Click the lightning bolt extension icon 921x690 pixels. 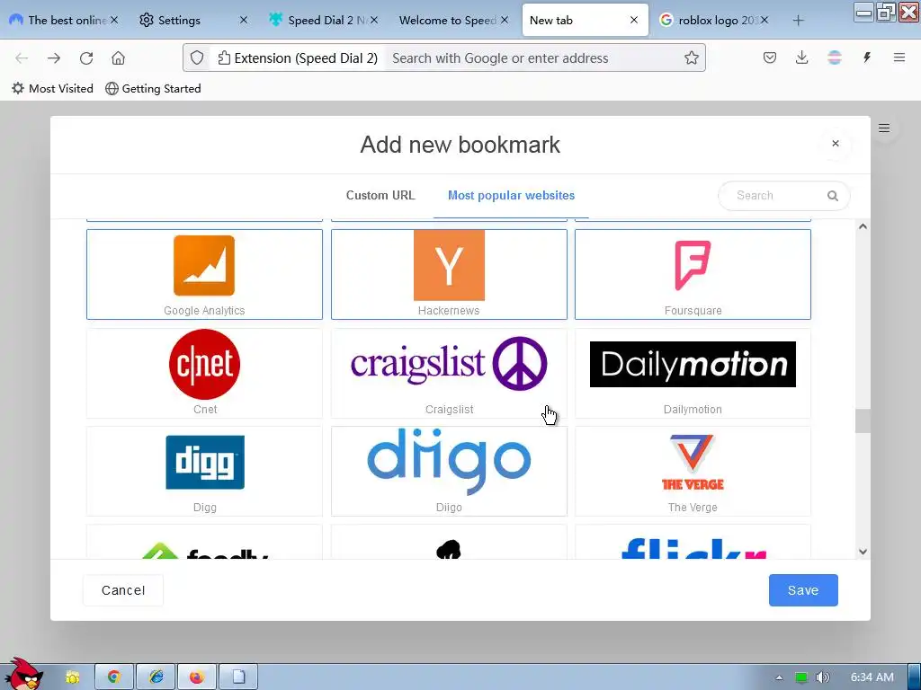pos(866,57)
